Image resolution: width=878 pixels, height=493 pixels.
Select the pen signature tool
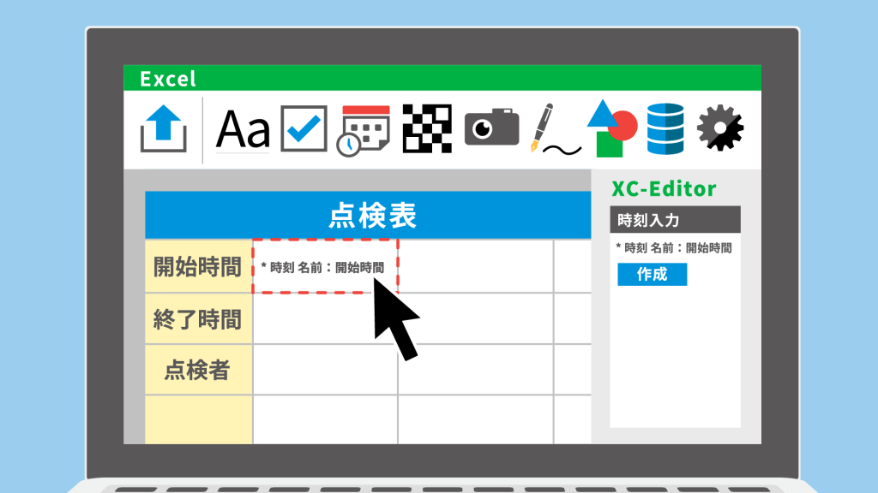(x=552, y=130)
